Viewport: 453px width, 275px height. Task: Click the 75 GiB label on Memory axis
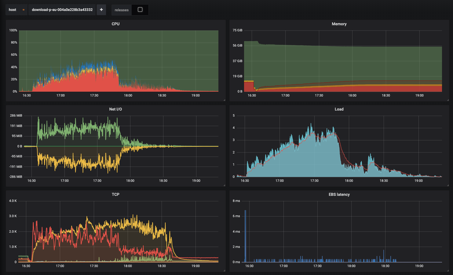(237, 30)
